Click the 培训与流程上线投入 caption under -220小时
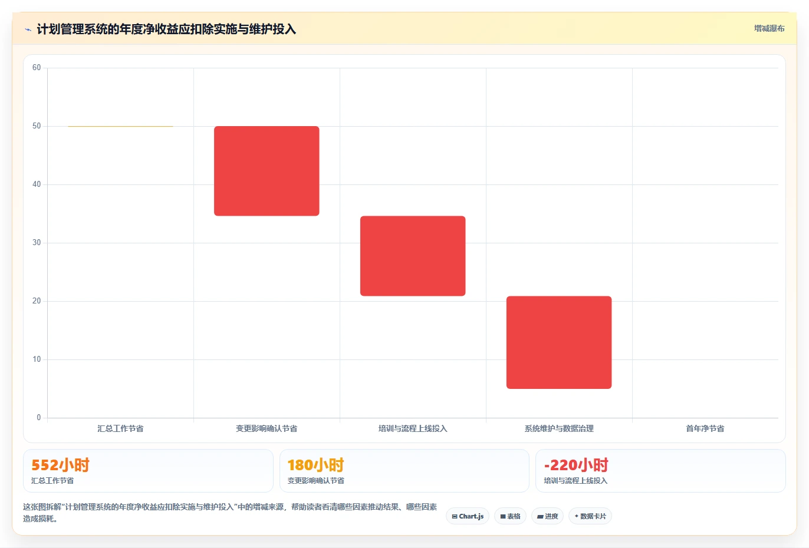Viewport: 809px width, 548px height. coord(575,481)
